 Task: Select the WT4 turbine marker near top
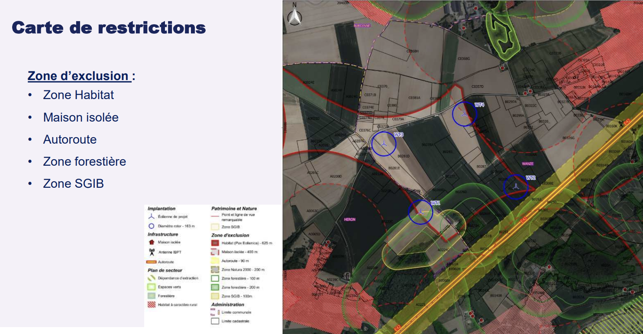(463, 114)
